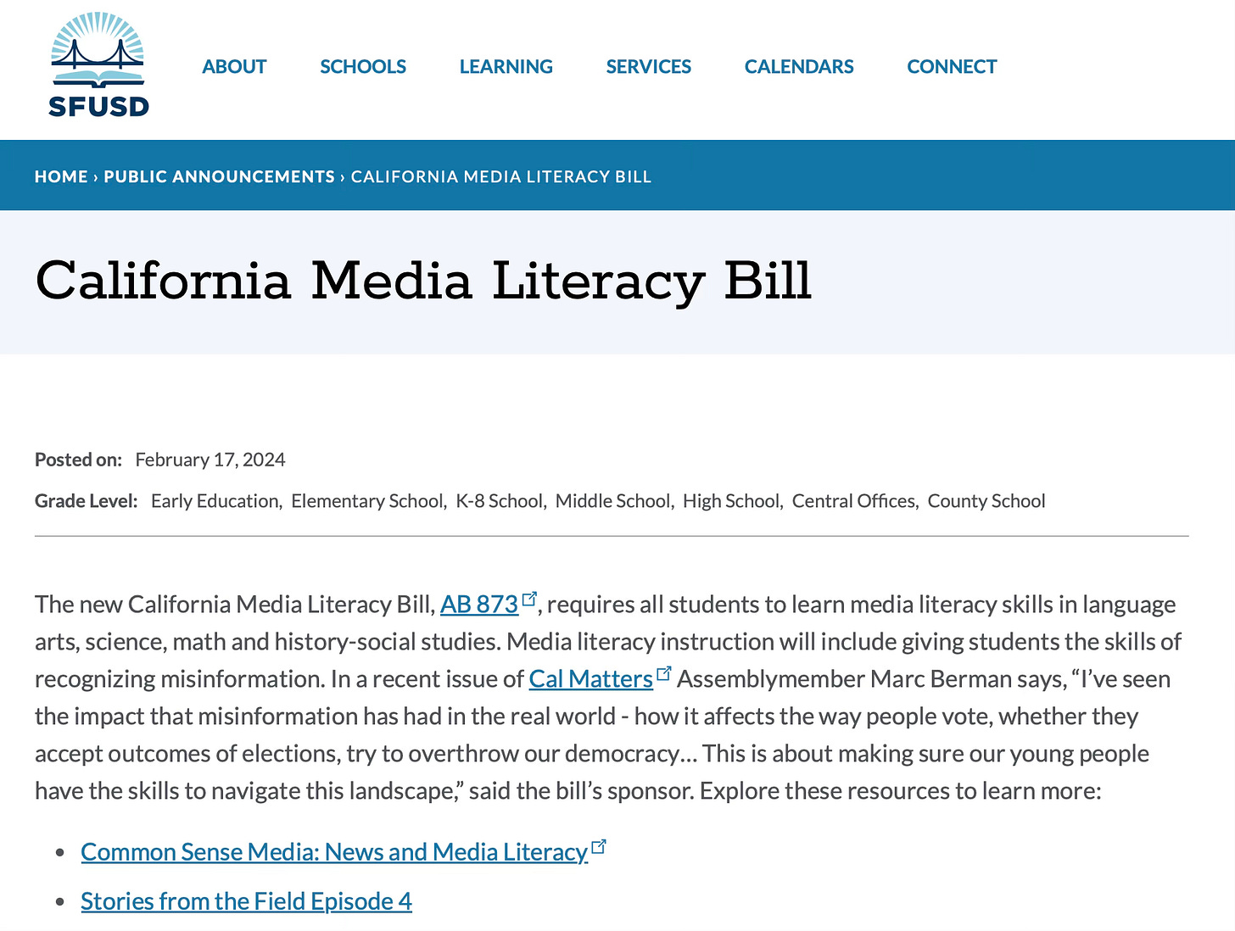Open Common Sense Media: News and Media Literacy
This screenshot has height=931, width=1235.
point(334,851)
